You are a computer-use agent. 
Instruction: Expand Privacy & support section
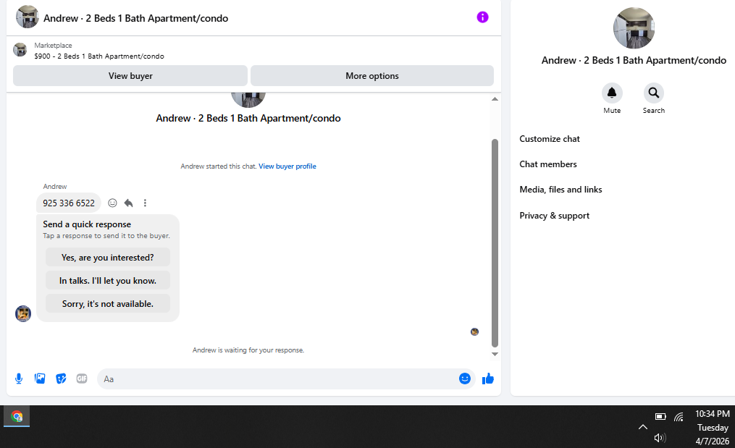click(554, 216)
